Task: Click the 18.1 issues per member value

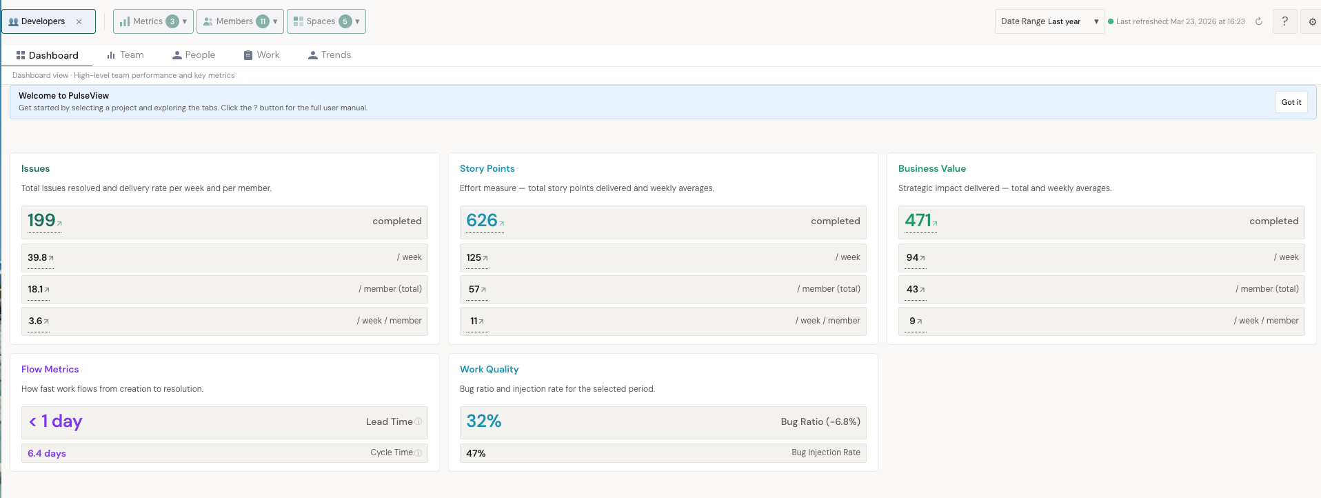Action: [x=35, y=289]
